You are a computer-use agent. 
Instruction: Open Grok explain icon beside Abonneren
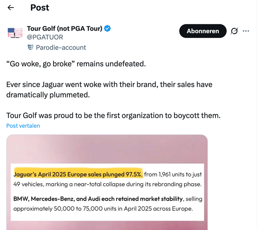tap(234, 31)
